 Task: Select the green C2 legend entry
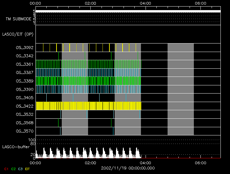[13, 169]
